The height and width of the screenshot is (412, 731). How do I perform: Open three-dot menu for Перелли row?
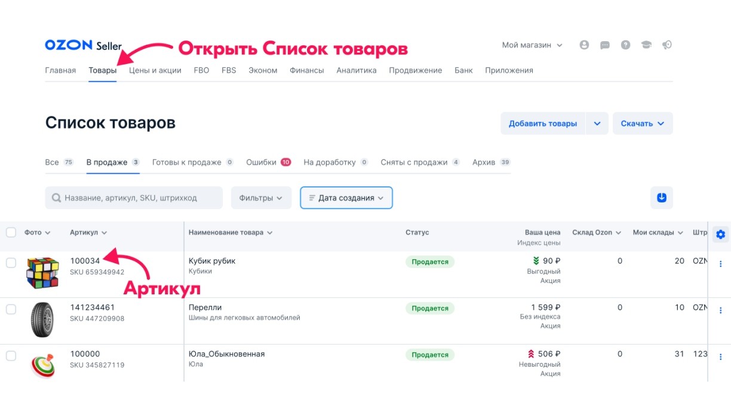[720, 310]
